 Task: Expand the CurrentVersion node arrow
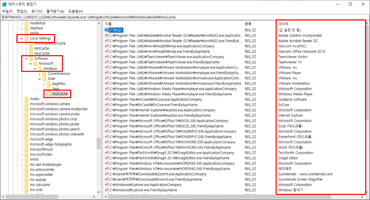click(x=40, y=74)
